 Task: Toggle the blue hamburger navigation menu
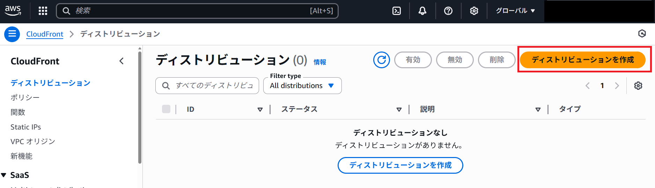[12, 34]
